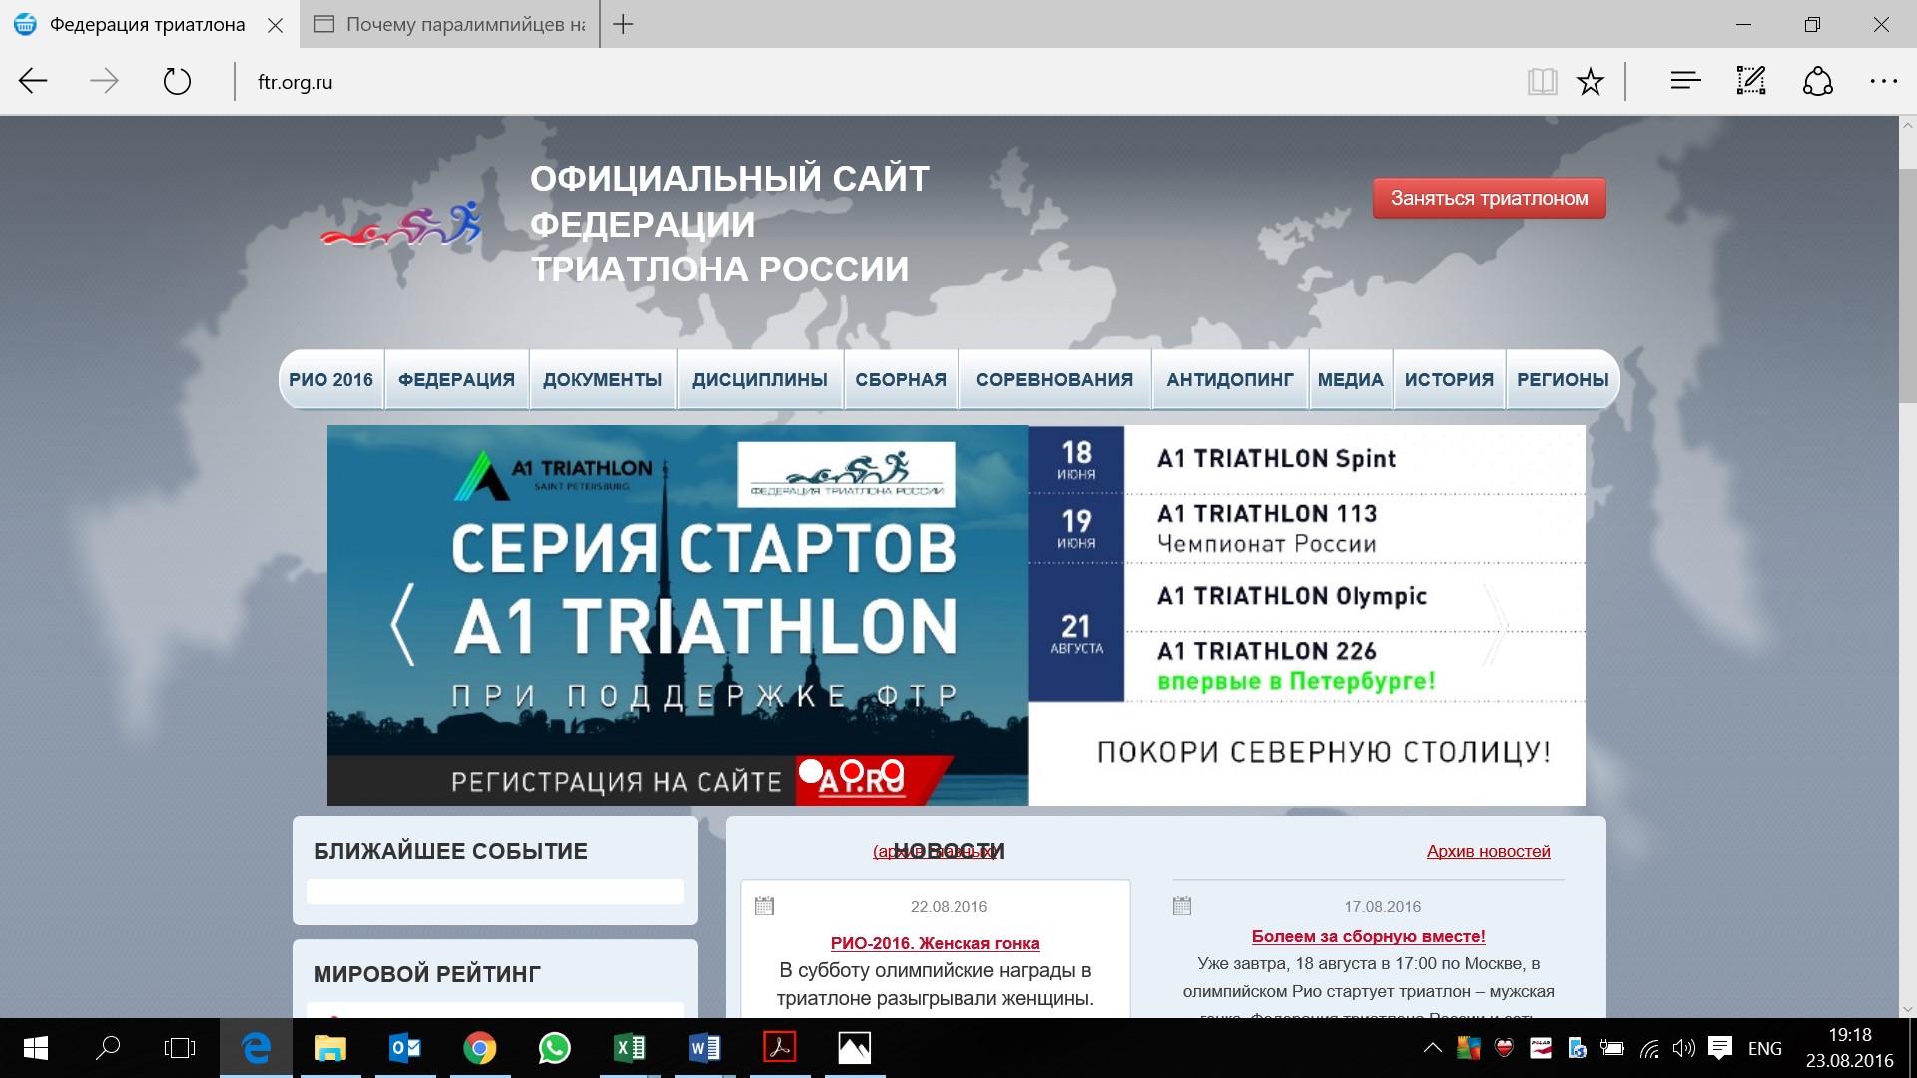Open Outlook from taskbar
This screenshot has width=1917, height=1078.
[x=405, y=1048]
